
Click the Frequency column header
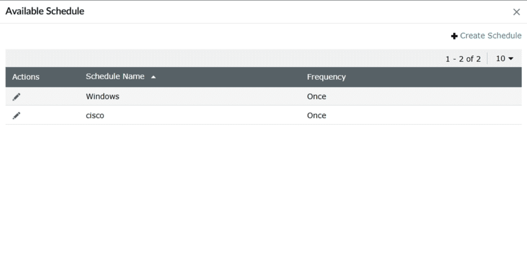point(326,77)
